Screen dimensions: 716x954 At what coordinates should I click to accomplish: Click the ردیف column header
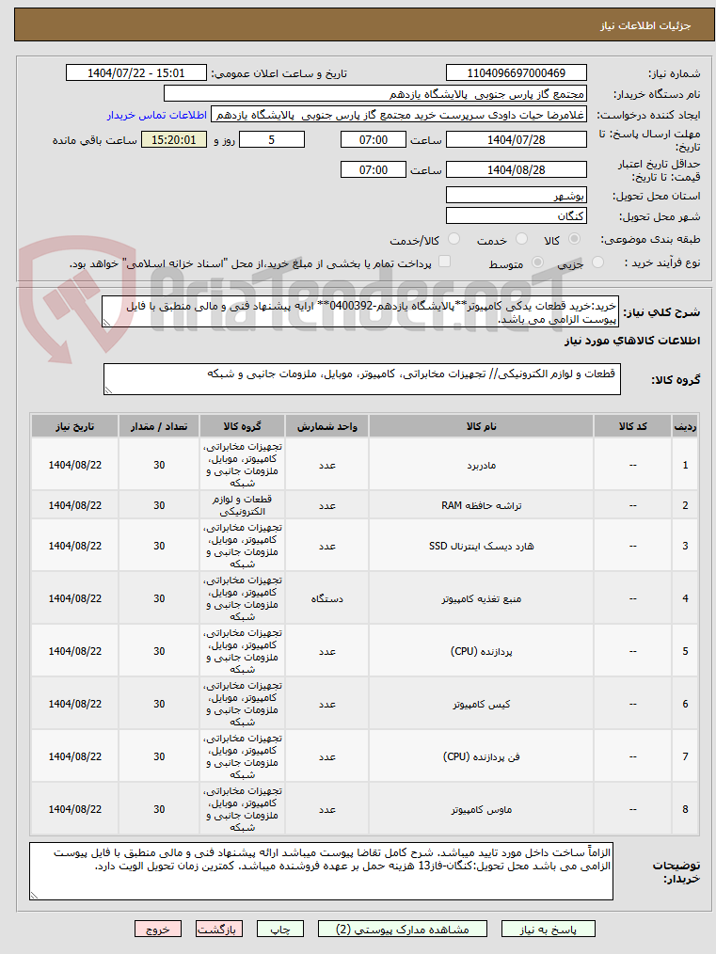(685, 426)
